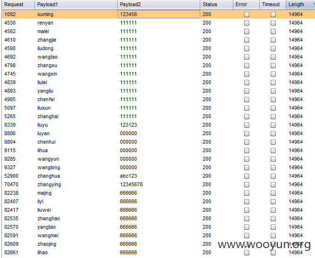The height and width of the screenshot is (258, 315).
Task: Sort by the Status column header
Action: (x=217, y=4)
